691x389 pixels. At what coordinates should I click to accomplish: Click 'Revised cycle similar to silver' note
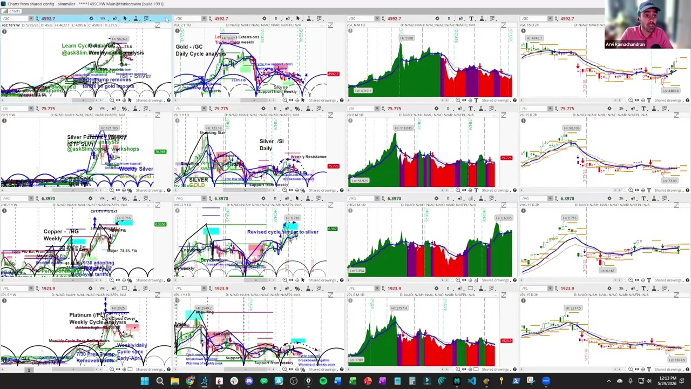pos(282,232)
